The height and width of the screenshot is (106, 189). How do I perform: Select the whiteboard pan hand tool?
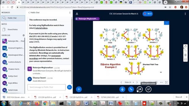tap(185, 47)
